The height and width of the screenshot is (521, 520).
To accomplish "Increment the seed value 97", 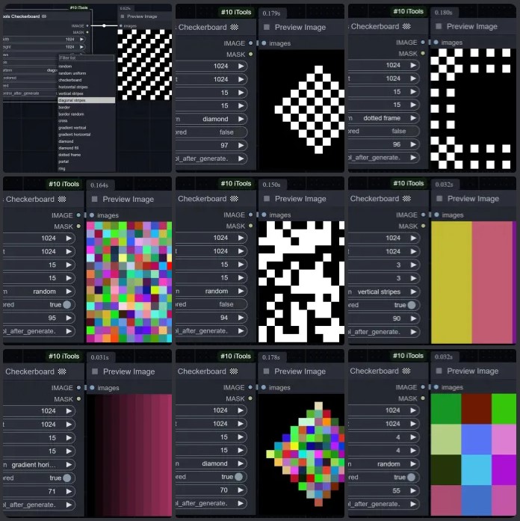I will pyautogui.click(x=241, y=145).
